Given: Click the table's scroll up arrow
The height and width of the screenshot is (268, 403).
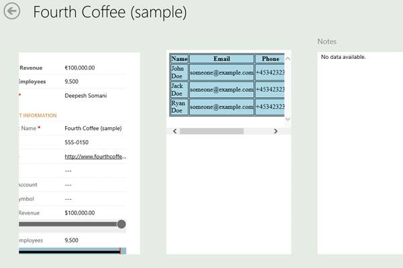Looking at the screenshot, I should pyautogui.click(x=288, y=59).
